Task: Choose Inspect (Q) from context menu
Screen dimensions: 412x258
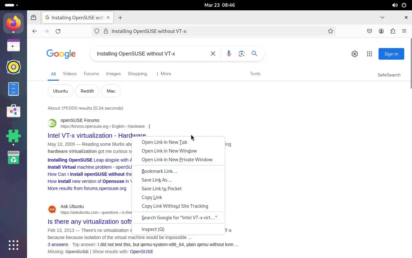Action: coord(178,229)
